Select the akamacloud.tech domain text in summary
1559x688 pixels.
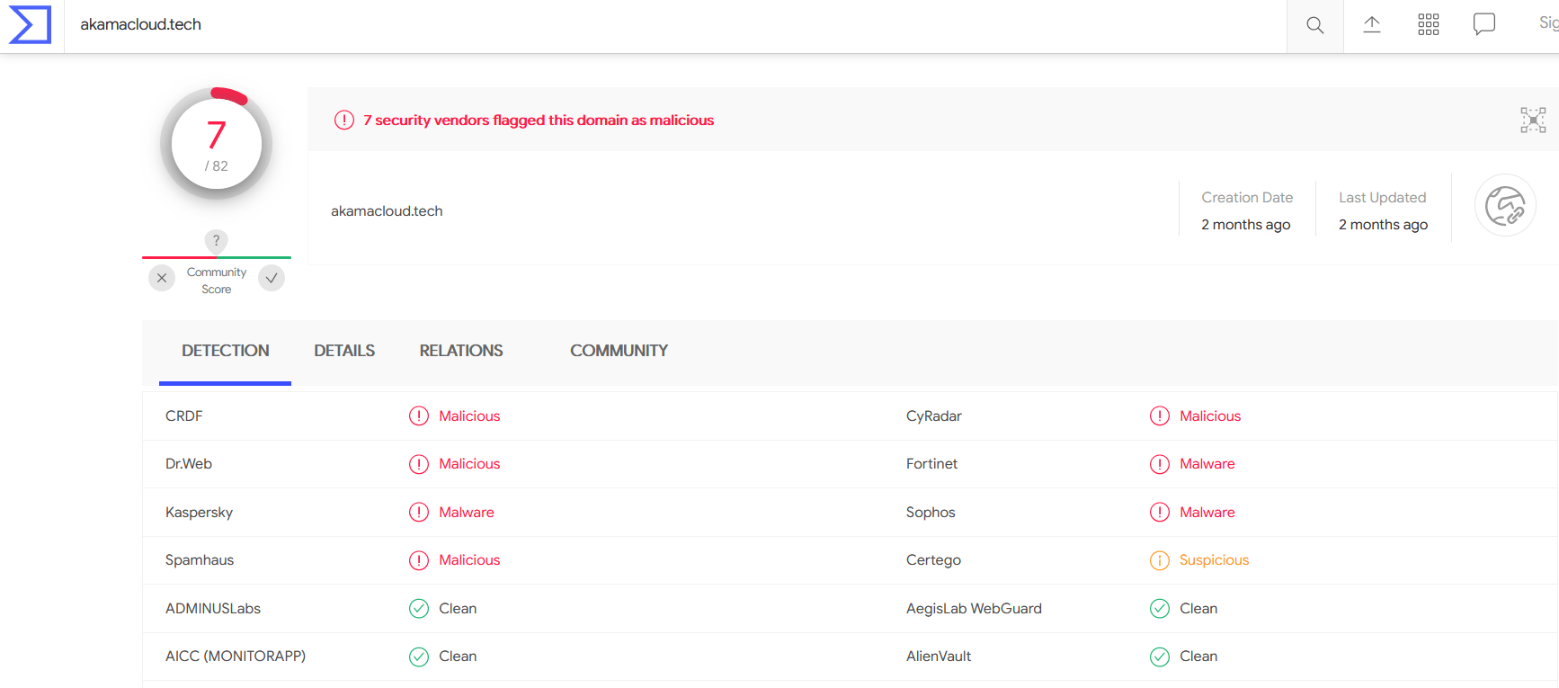click(387, 211)
